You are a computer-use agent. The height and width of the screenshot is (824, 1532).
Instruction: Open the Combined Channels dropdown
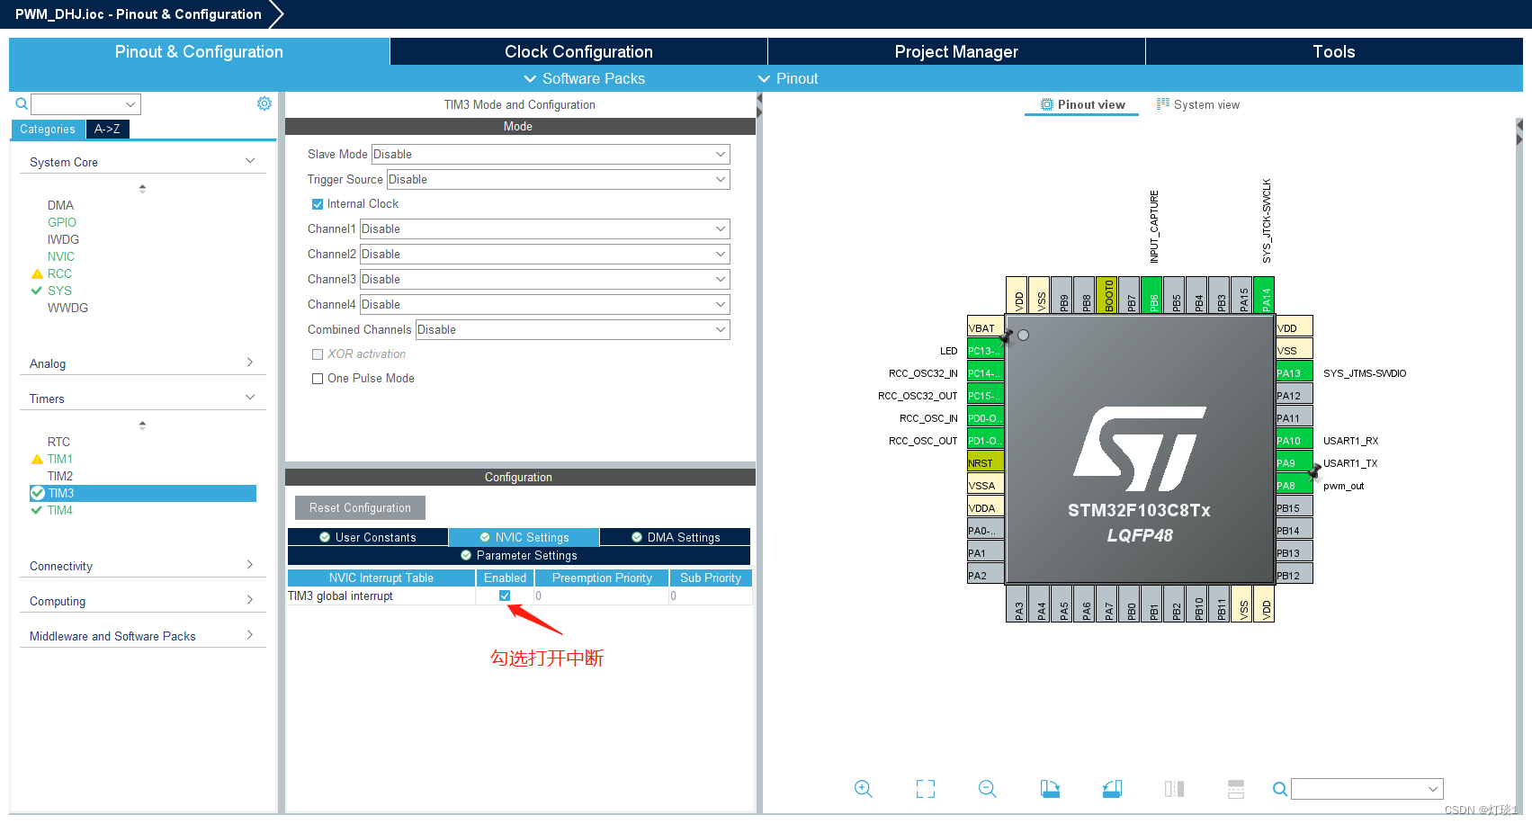point(572,330)
